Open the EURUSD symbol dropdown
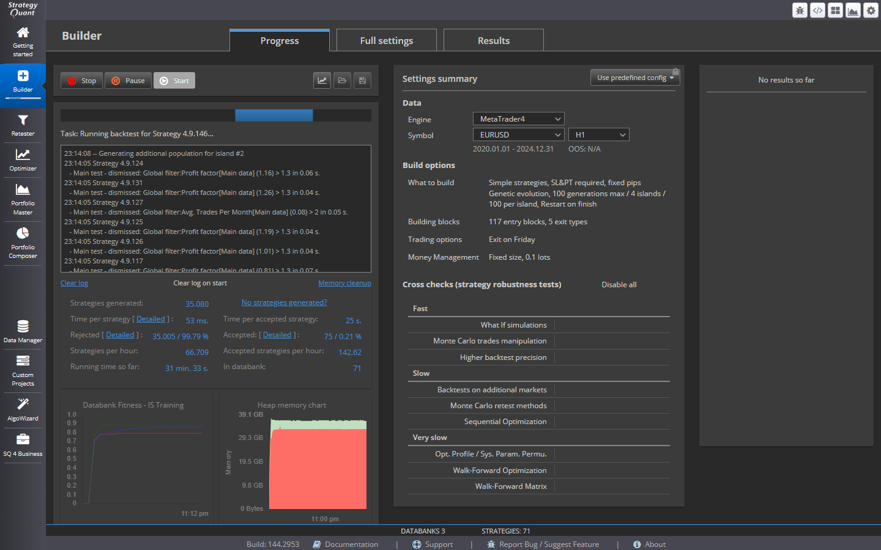881x550 pixels. point(519,135)
